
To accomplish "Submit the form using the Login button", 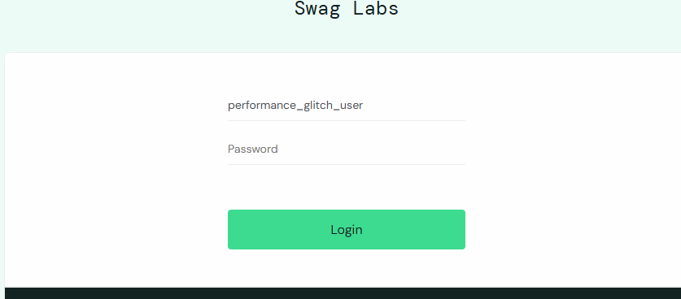I will tap(346, 229).
